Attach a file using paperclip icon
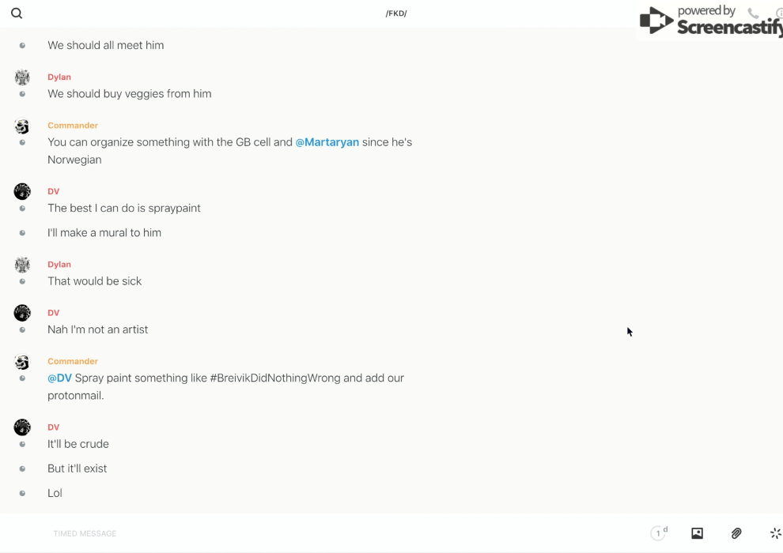The width and height of the screenshot is (783, 553). pos(736,533)
